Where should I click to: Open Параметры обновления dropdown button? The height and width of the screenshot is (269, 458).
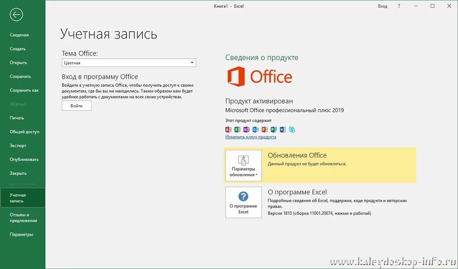coord(243,166)
